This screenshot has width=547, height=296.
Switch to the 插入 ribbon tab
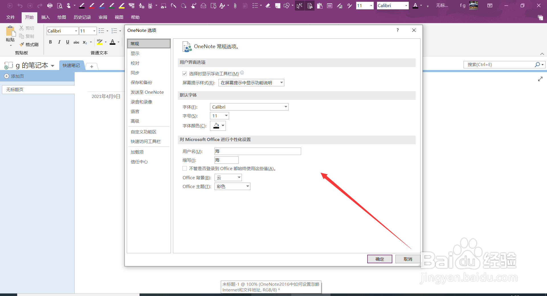click(45, 17)
